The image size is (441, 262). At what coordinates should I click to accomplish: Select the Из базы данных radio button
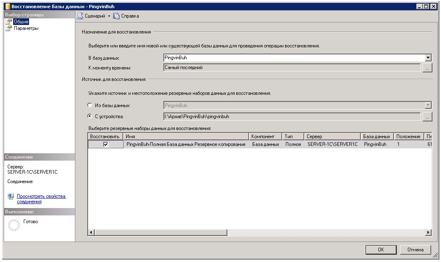point(90,105)
